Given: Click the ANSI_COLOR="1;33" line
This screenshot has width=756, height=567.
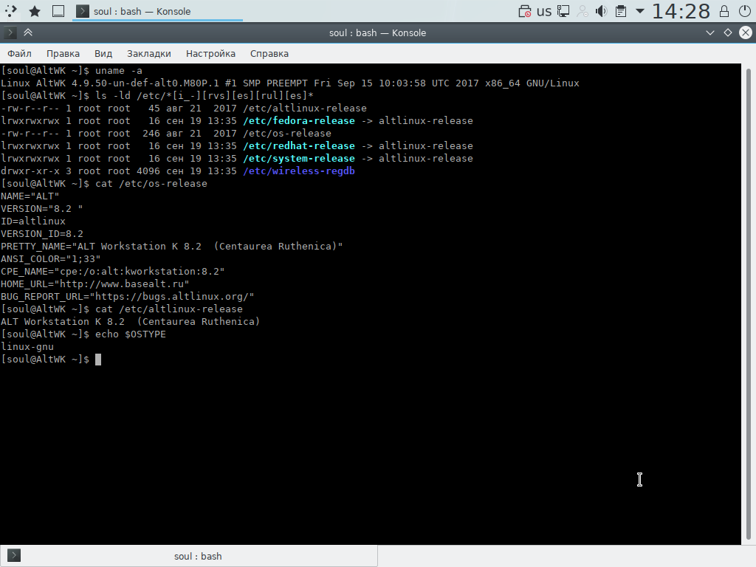Looking at the screenshot, I should [x=51, y=259].
